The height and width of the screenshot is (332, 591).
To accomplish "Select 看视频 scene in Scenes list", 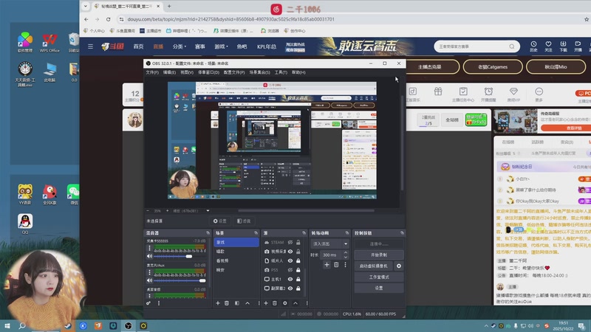I will pyautogui.click(x=236, y=260).
